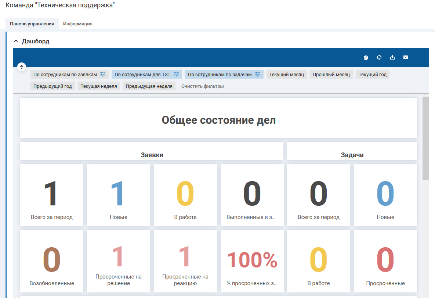Open the 'Панель управления' tab

32,24
